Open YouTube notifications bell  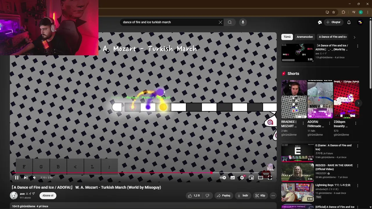click(349, 22)
